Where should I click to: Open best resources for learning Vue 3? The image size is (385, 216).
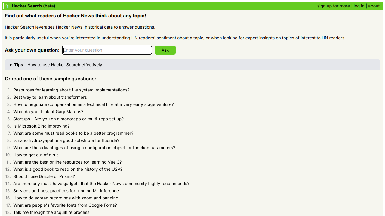coord(67,162)
